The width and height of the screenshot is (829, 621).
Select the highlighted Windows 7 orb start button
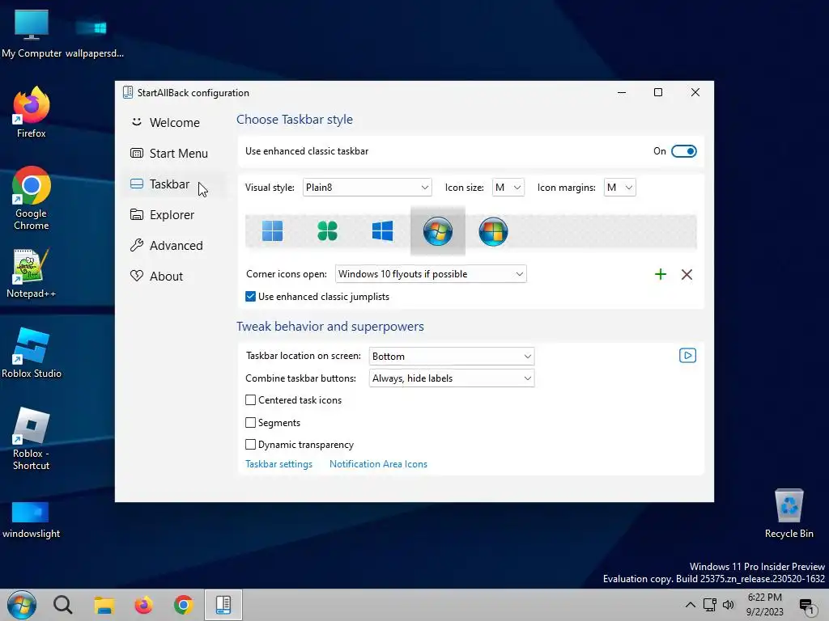[438, 231]
